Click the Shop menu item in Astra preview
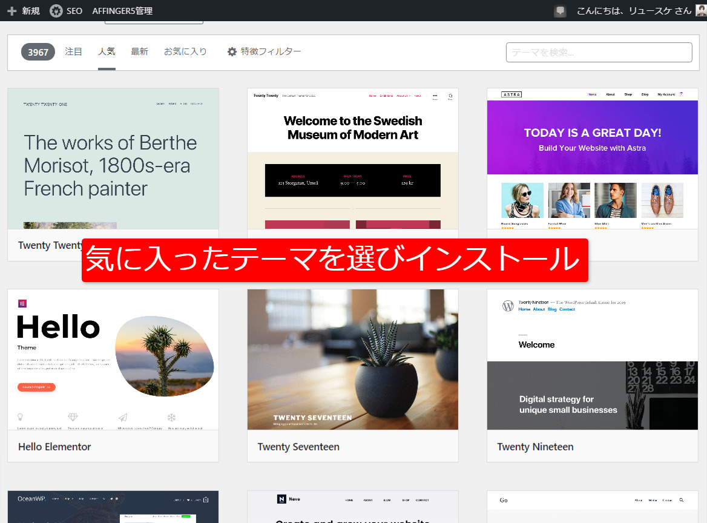The width and height of the screenshot is (707, 523). point(628,94)
